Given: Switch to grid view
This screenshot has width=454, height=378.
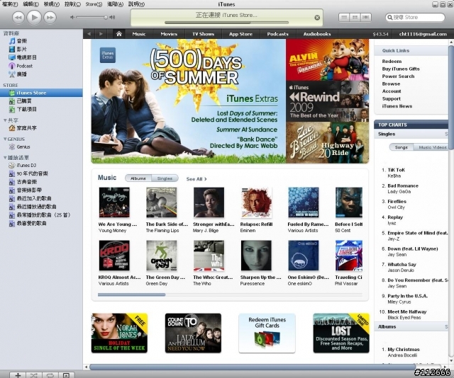Looking at the screenshot, I should pos(355,17).
